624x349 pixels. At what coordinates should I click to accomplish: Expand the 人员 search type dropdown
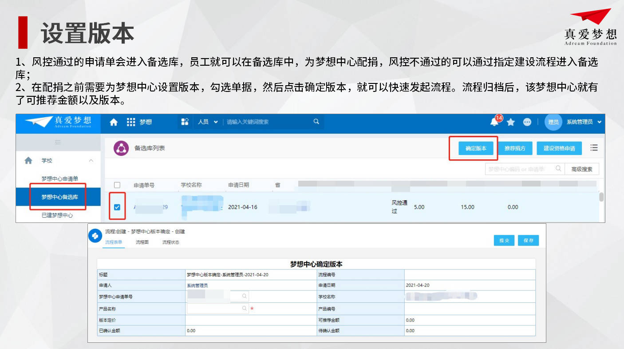(208, 122)
